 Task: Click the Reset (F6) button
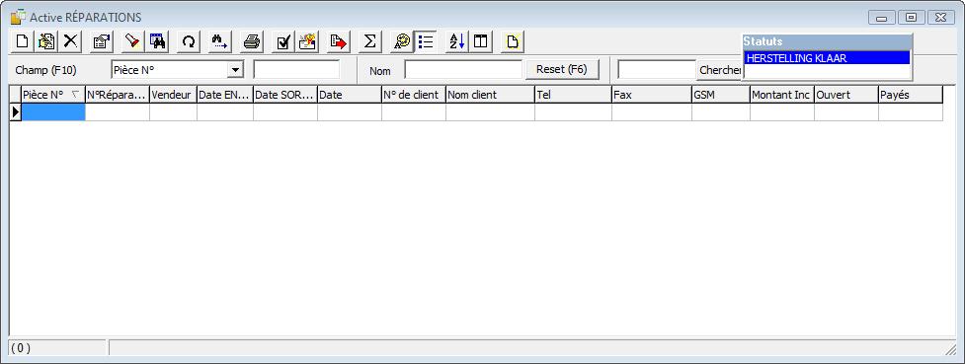tap(563, 69)
